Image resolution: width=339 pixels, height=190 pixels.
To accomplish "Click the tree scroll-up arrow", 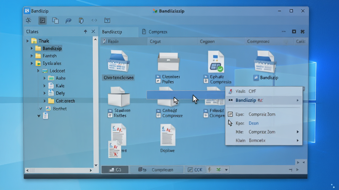I will pos(95,40).
